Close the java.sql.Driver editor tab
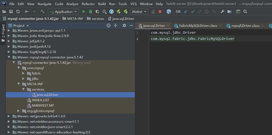 [168, 26]
